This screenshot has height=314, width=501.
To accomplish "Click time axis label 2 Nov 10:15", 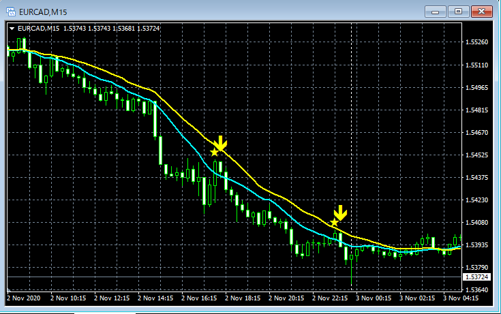I will (68, 298).
